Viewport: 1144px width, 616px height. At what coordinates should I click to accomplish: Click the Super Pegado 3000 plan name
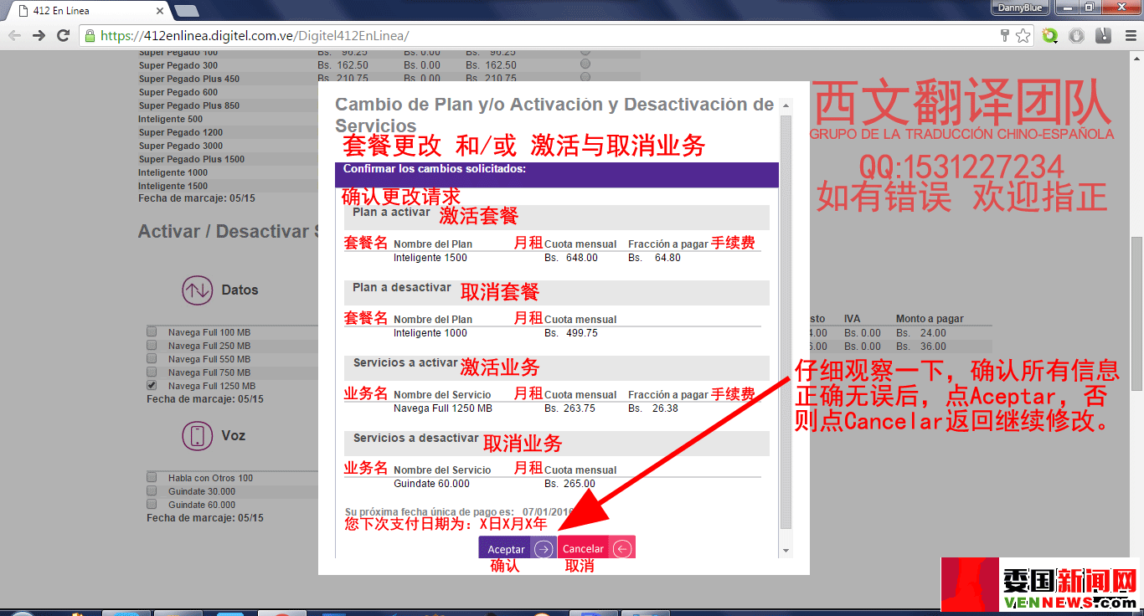pyautogui.click(x=181, y=146)
